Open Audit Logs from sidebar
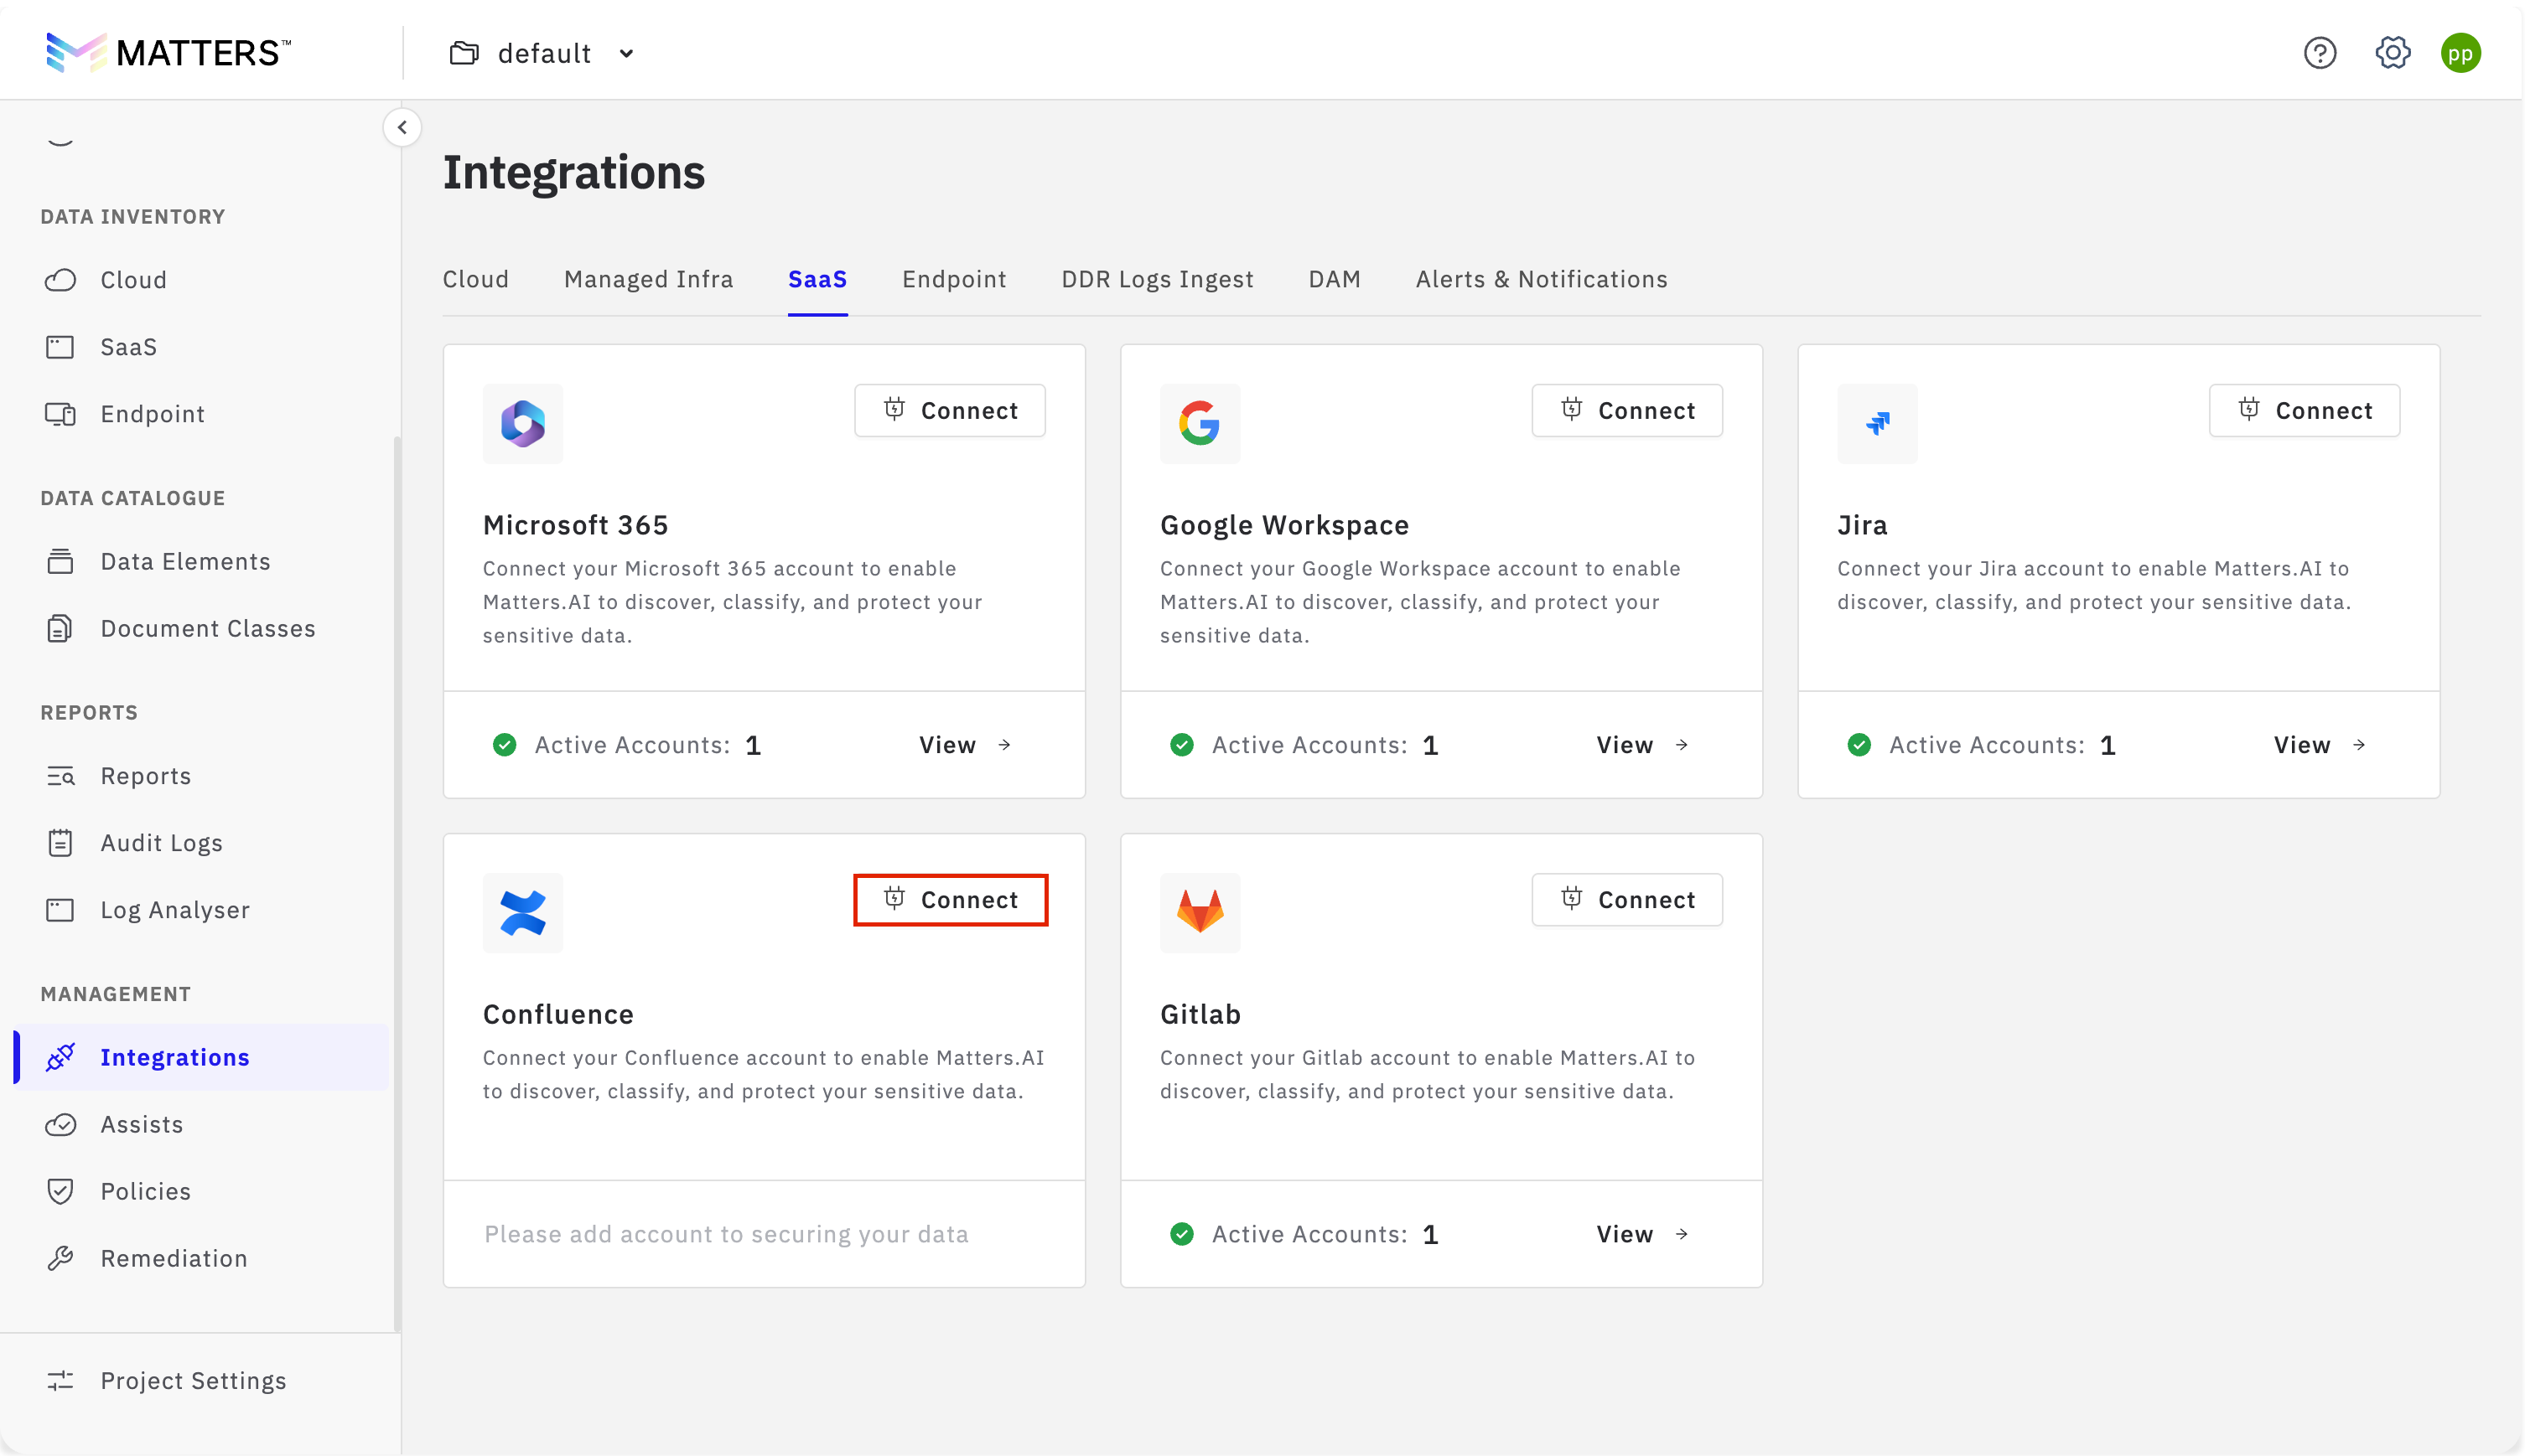The width and height of the screenshot is (2525, 1456). click(x=161, y=843)
